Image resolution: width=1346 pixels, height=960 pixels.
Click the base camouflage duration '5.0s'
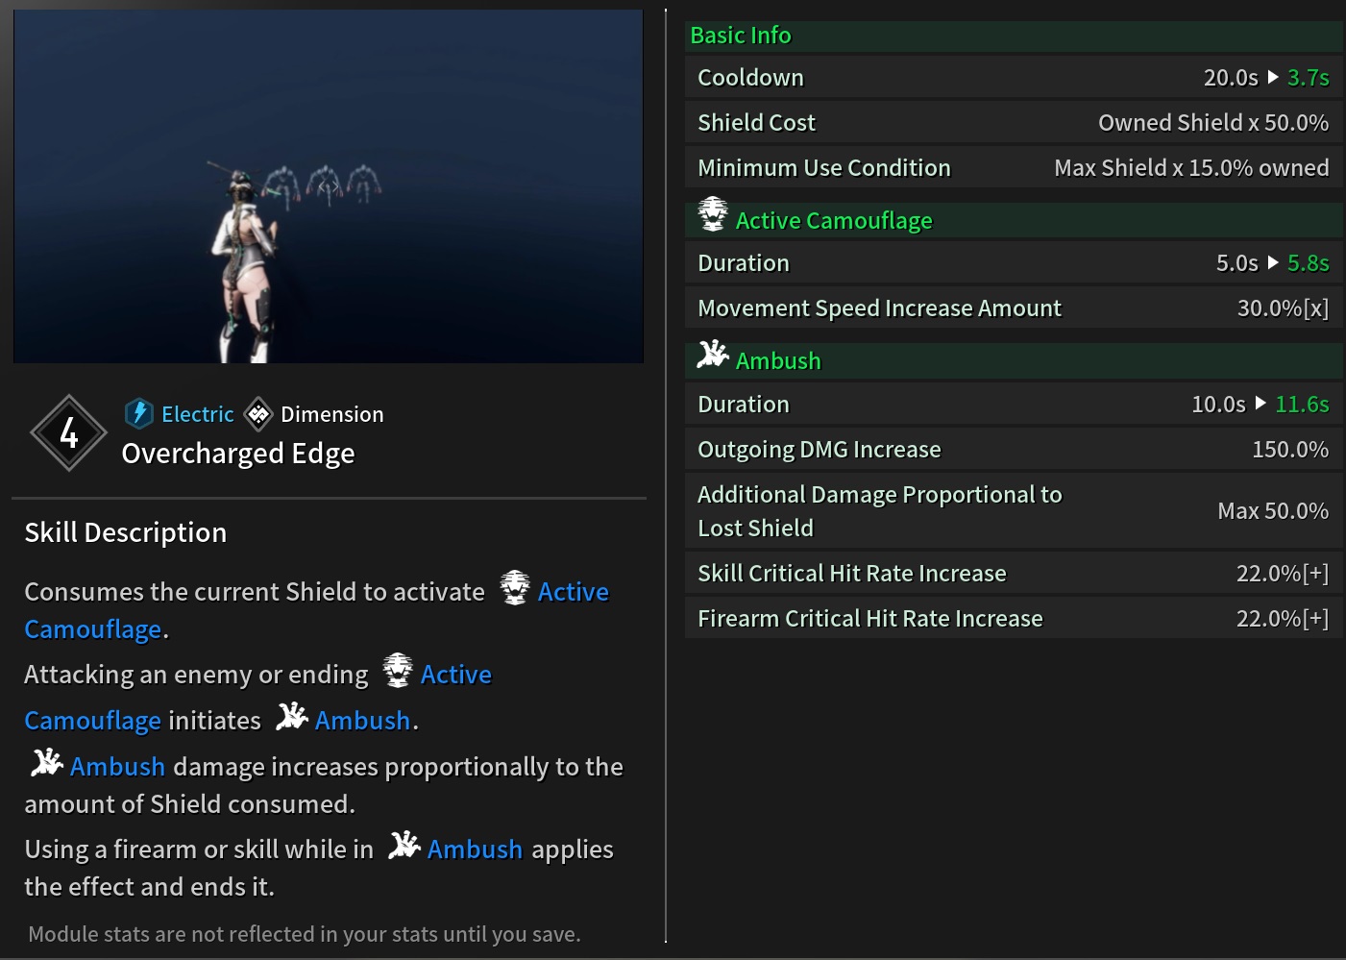pyautogui.click(x=1237, y=263)
